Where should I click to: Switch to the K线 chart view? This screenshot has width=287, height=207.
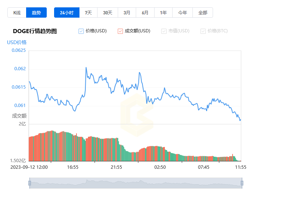coord(17,13)
